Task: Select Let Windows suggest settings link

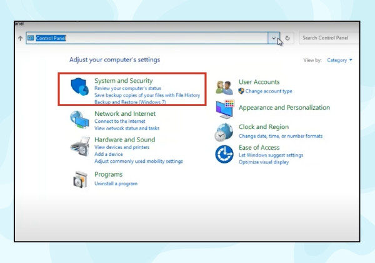Action: [x=271, y=155]
